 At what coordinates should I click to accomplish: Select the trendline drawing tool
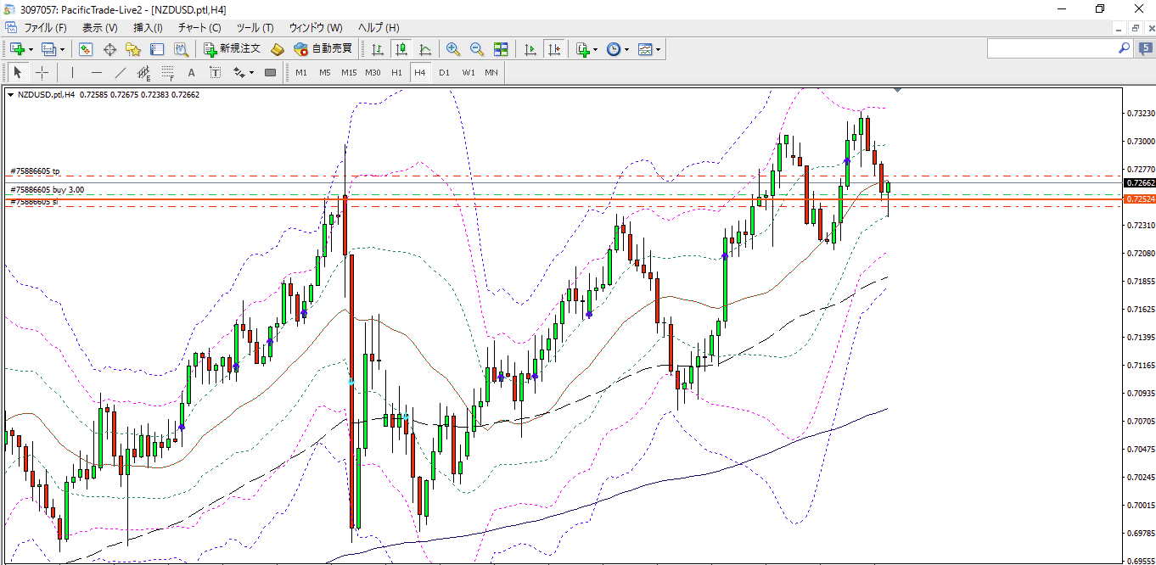pos(121,72)
